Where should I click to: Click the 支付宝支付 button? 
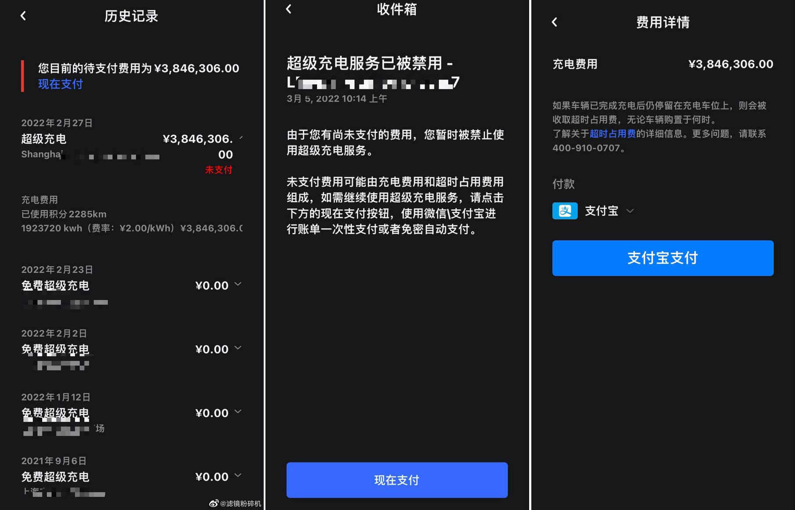click(x=663, y=258)
